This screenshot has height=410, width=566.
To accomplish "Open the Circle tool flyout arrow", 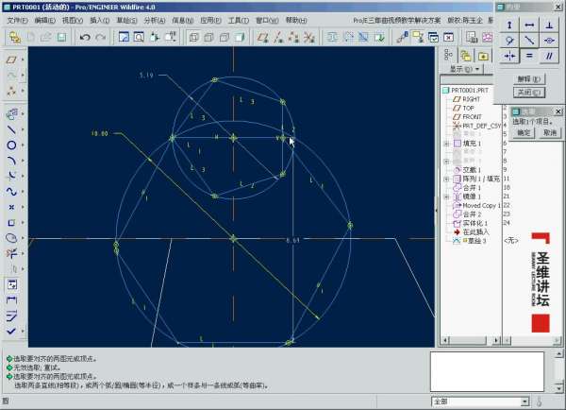I will [23, 145].
